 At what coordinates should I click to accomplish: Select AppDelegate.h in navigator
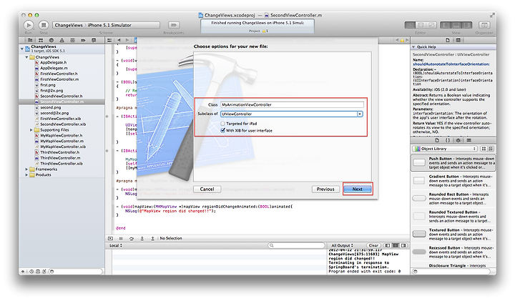point(53,62)
